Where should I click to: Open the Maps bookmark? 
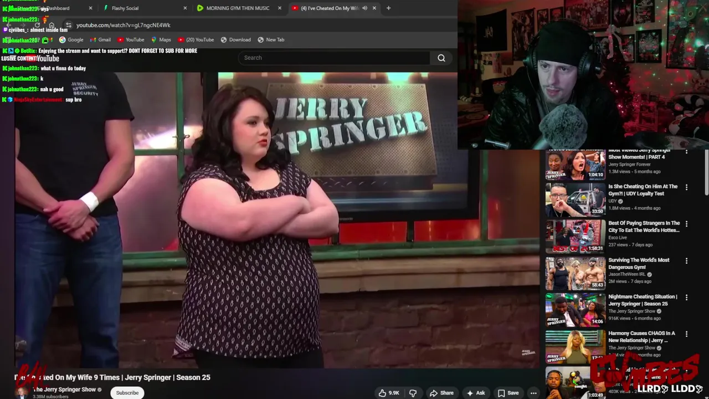[x=161, y=40]
